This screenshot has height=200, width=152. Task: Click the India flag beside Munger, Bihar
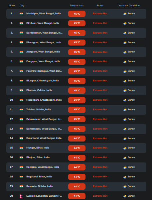pos(22,148)
